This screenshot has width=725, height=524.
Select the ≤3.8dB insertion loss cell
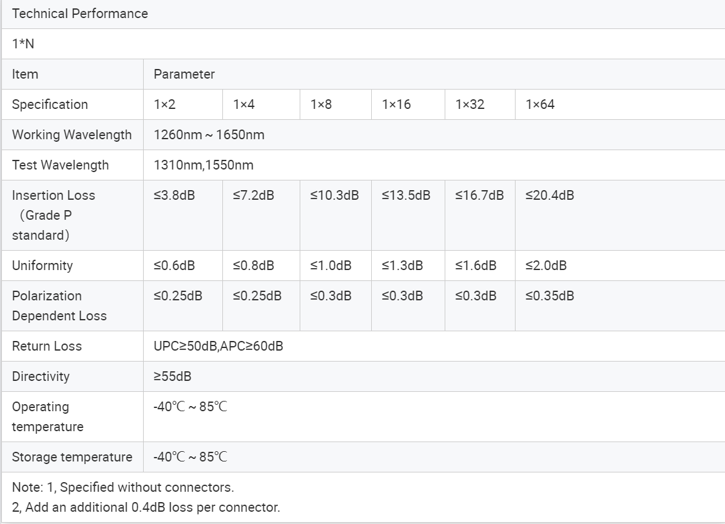[183, 215]
